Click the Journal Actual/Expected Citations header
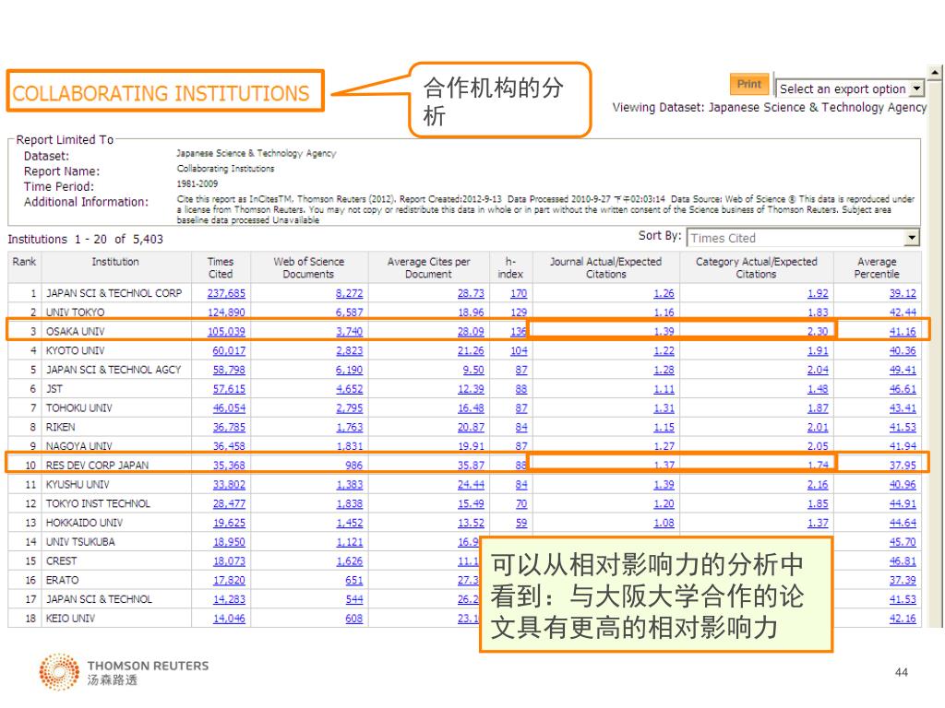Viewport: 945px width, 708px height. click(x=605, y=268)
